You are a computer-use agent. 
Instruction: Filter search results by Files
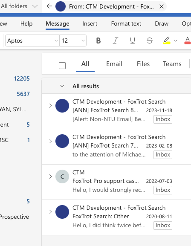pyautogui.click(x=143, y=64)
